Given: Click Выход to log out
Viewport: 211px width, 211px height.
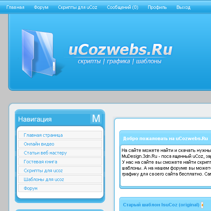Looking at the screenshot, I should [x=184, y=7].
